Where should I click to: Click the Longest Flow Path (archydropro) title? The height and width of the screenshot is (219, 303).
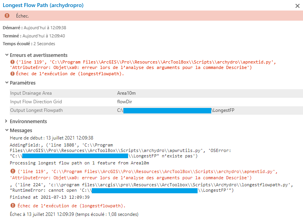point(43,5)
